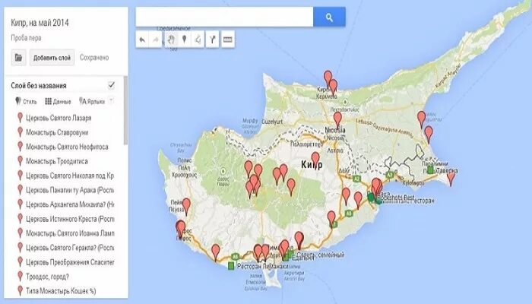
Task: Click pin icon beside Монастырь Святого Неофитоса
Action: pos(20,147)
